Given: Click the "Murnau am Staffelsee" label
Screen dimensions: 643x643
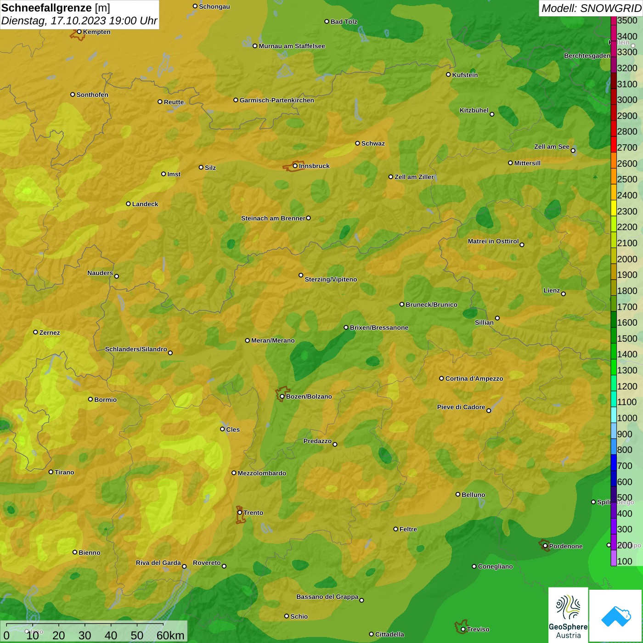Looking at the screenshot, I should coord(292,46).
